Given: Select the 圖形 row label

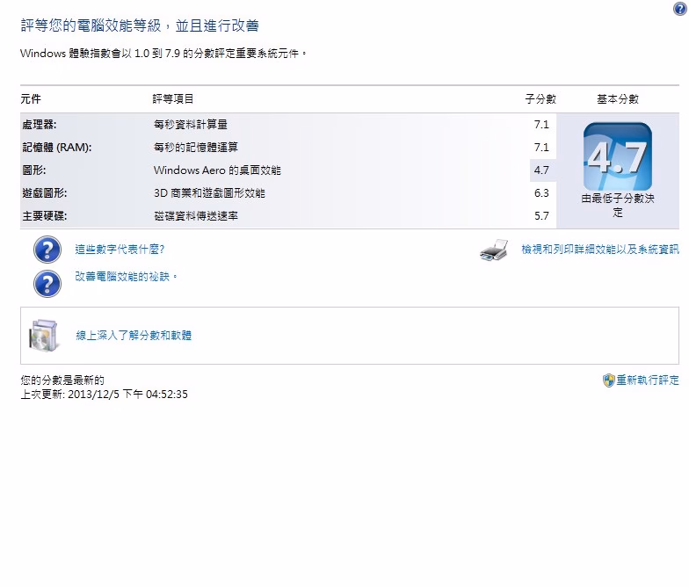Looking at the screenshot, I should (33, 170).
